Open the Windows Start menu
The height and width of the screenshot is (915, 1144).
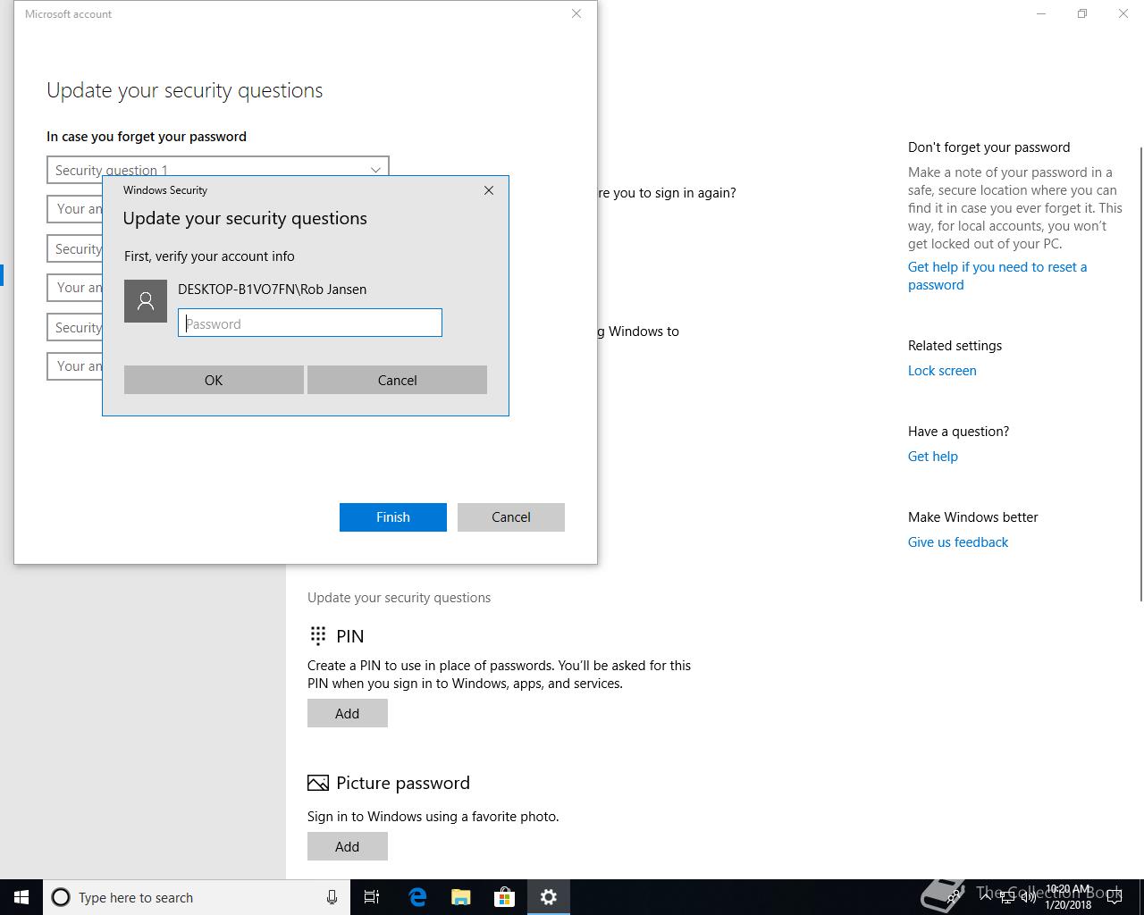[21, 897]
